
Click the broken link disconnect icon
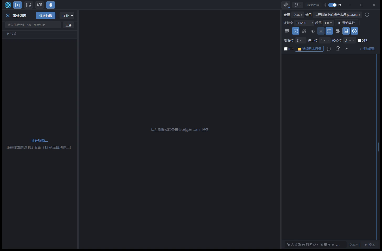[x=304, y=31]
